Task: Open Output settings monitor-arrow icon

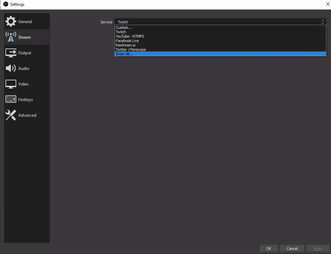Action: (11, 53)
